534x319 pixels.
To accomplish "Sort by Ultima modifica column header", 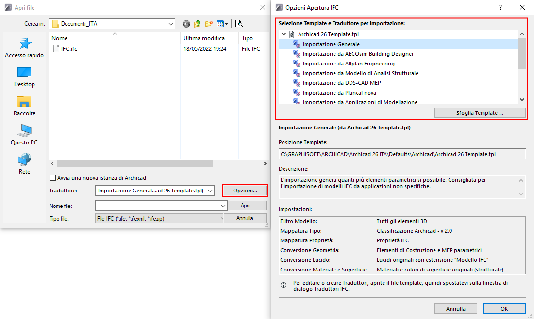I will (209, 38).
